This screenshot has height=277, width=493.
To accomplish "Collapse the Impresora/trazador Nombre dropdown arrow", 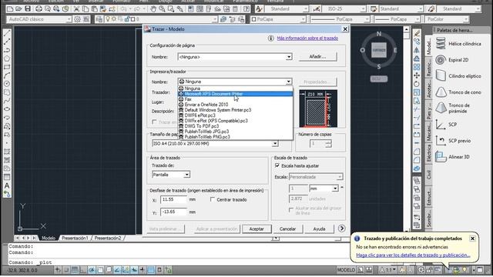I will 289,82.
